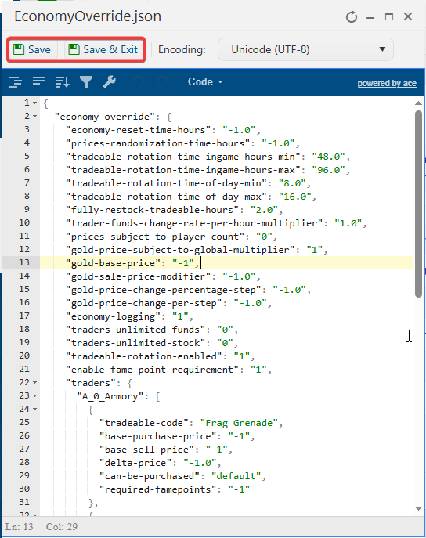Click the "enable-fame-point-requirement" key
Image resolution: width=426 pixels, height=538 pixels.
coord(152,370)
